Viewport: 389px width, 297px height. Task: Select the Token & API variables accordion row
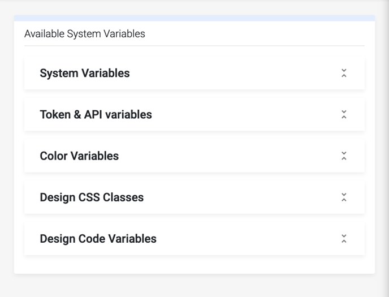pos(194,115)
